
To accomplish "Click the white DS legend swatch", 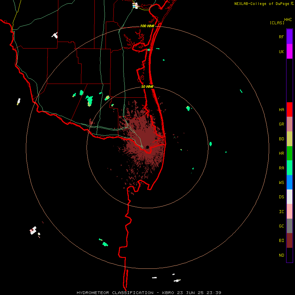I will point(289,197).
